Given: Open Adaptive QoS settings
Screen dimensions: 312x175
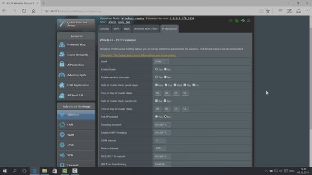Looking at the screenshot, I should click(76, 75).
